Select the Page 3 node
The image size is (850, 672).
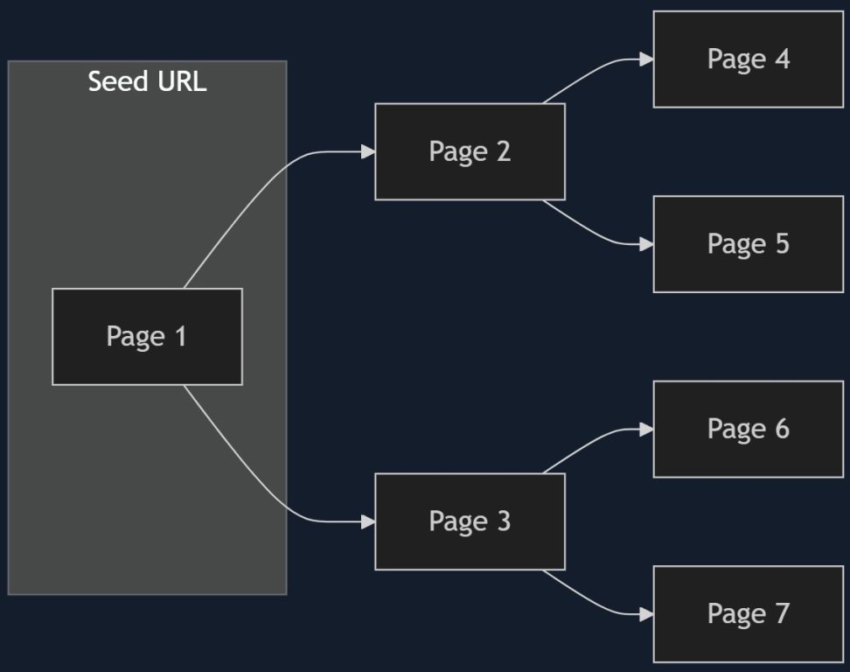(470, 521)
